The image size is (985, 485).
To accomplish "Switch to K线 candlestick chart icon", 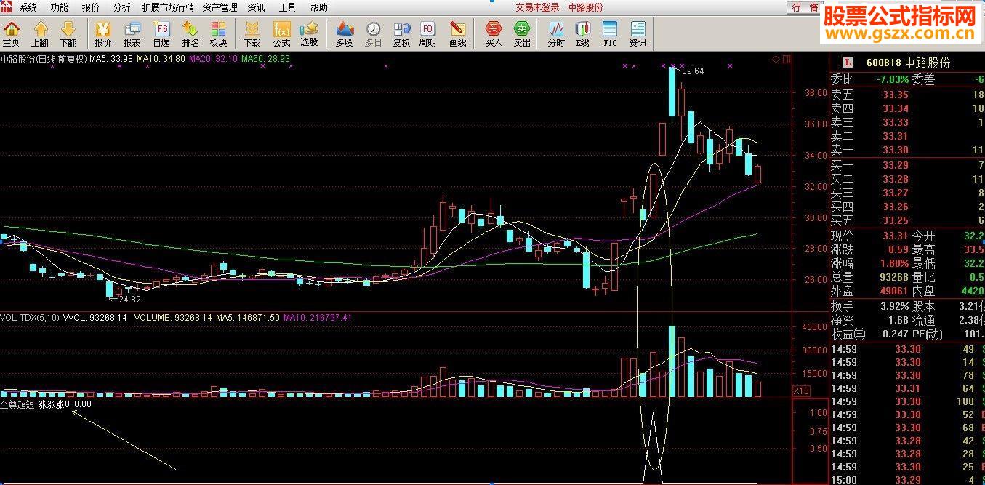I will [x=582, y=33].
